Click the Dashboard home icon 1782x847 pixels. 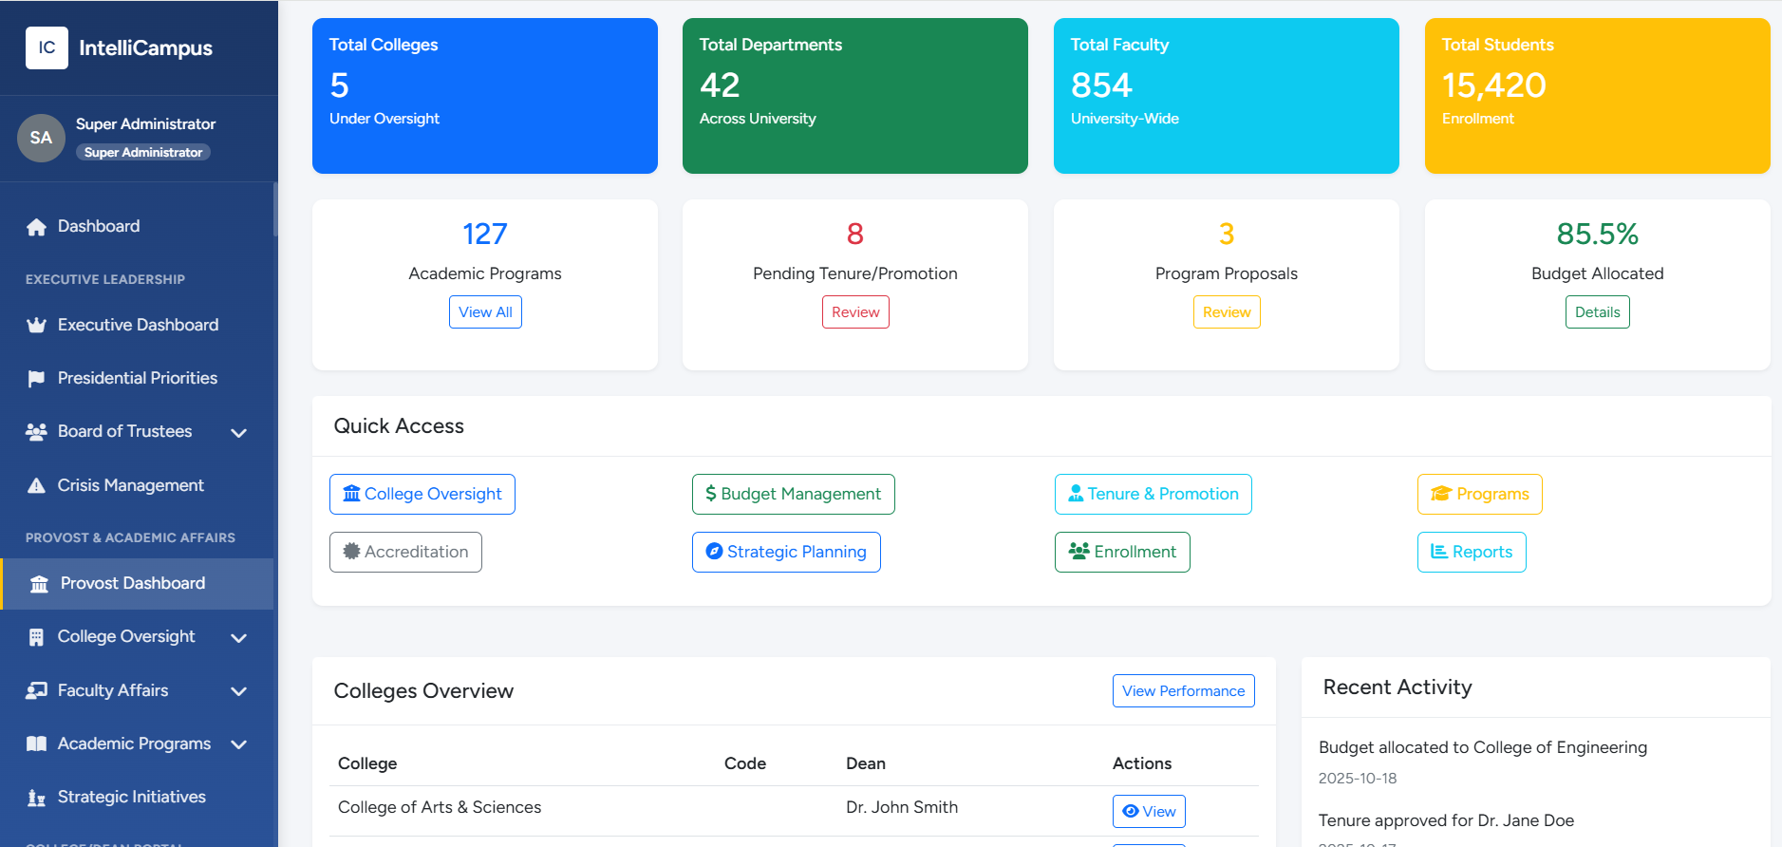(x=37, y=227)
